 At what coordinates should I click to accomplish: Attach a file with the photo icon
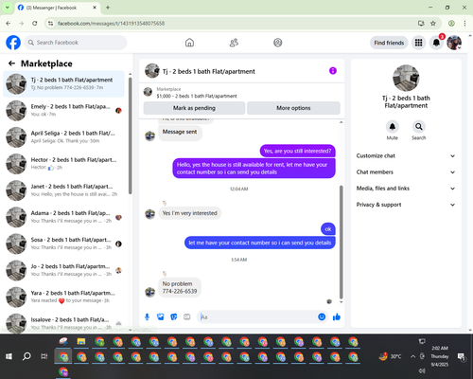click(x=161, y=316)
